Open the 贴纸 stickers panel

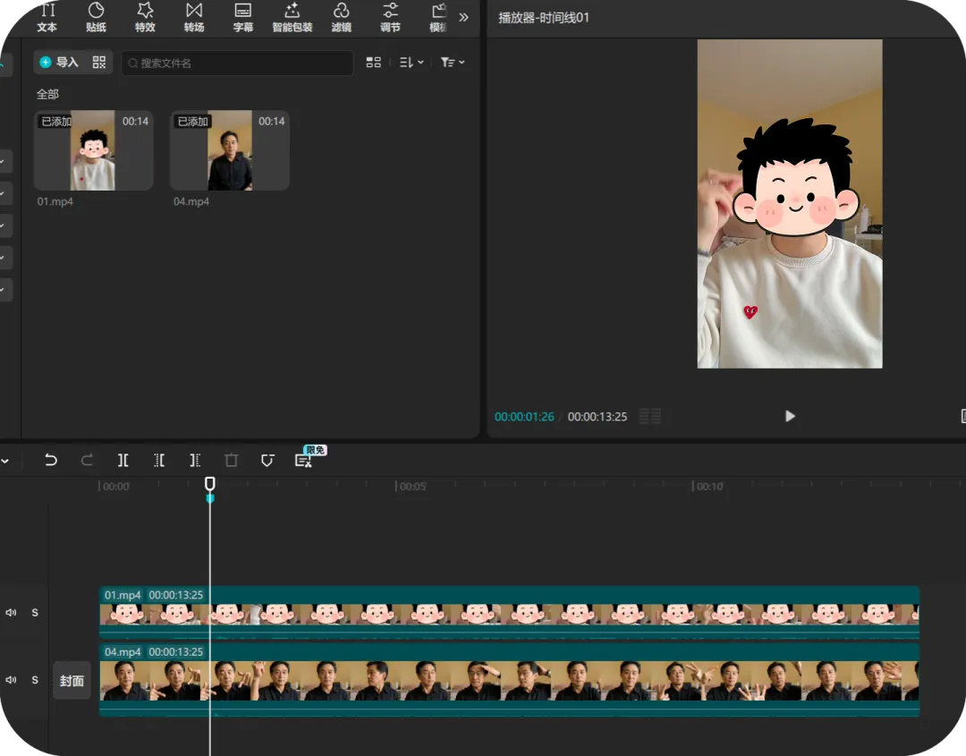pos(96,17)
